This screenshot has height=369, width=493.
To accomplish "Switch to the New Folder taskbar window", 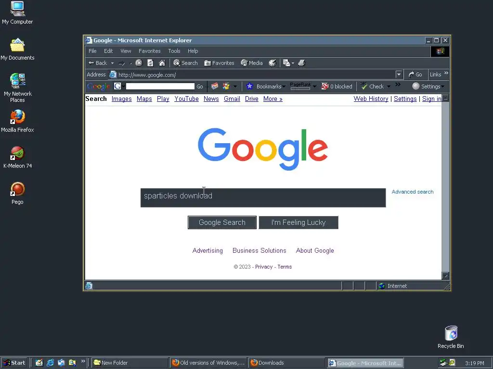I will tap(130, 363).
